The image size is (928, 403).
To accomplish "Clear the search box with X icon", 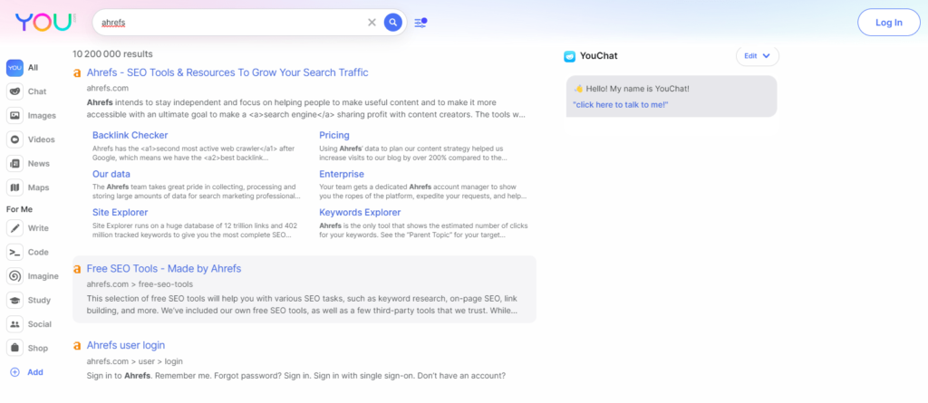I will coord(372,23).
